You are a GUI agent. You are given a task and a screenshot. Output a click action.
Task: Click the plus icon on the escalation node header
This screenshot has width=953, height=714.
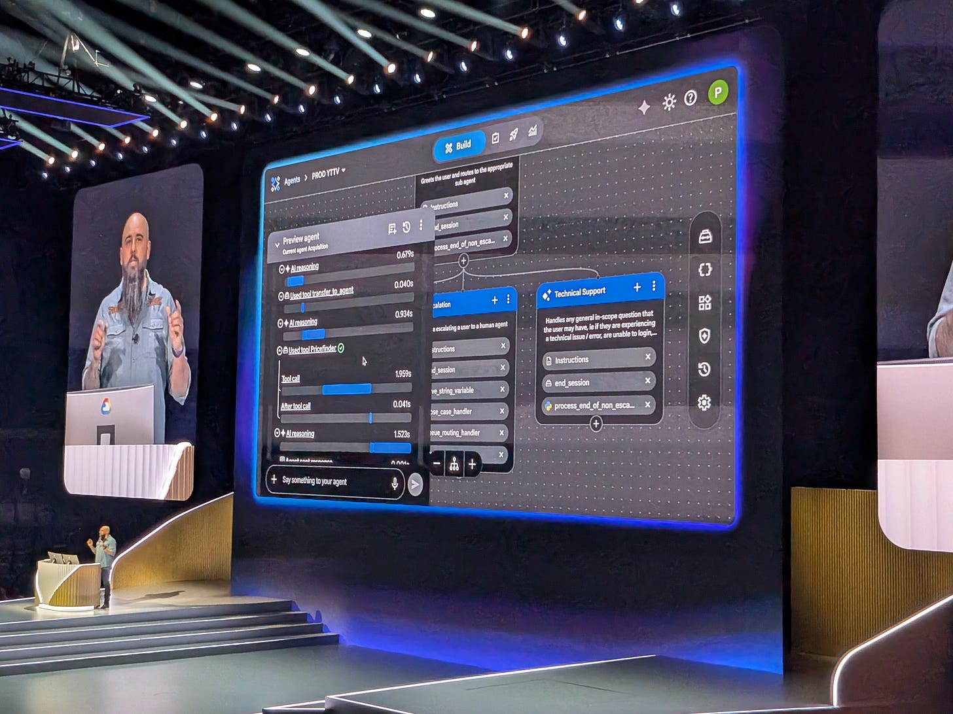[495, 300]
